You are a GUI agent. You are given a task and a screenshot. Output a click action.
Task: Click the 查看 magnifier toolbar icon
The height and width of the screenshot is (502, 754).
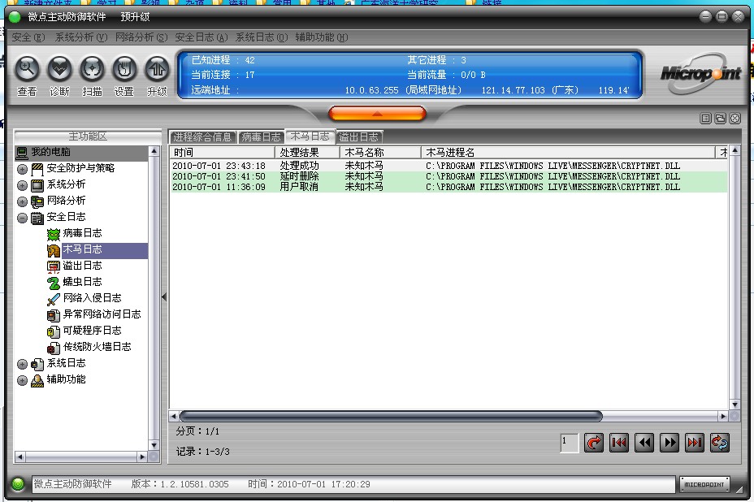pos(27,69)
